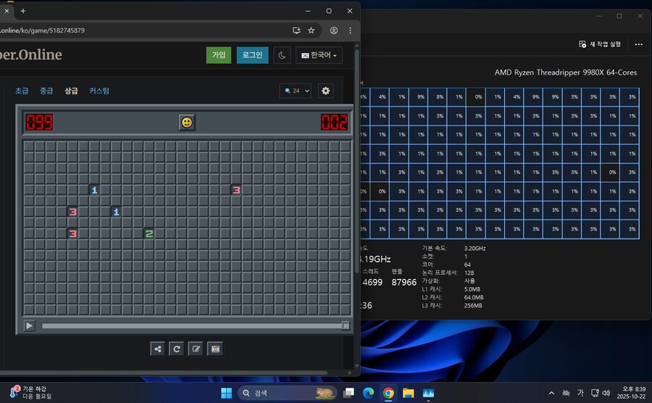Viewport: 652px width, 403px height.
Task: Click 새 작업 실행 in Task Manager
Action: coord(600,44)
